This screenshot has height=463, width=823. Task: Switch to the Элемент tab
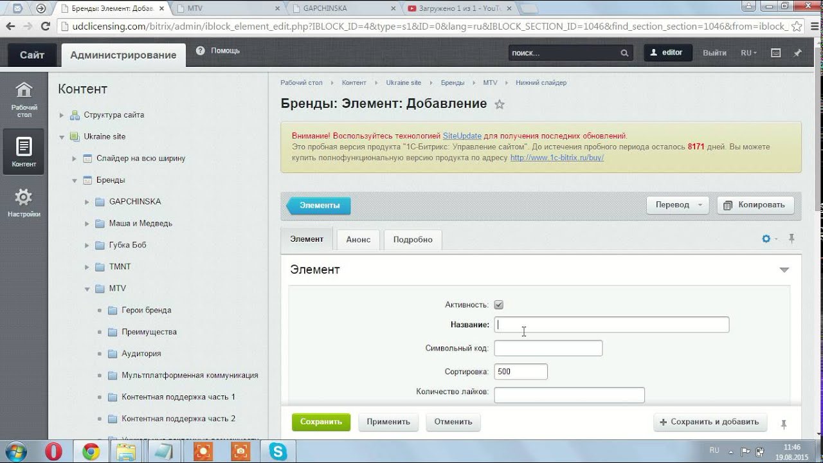click(x=307, y=239)
